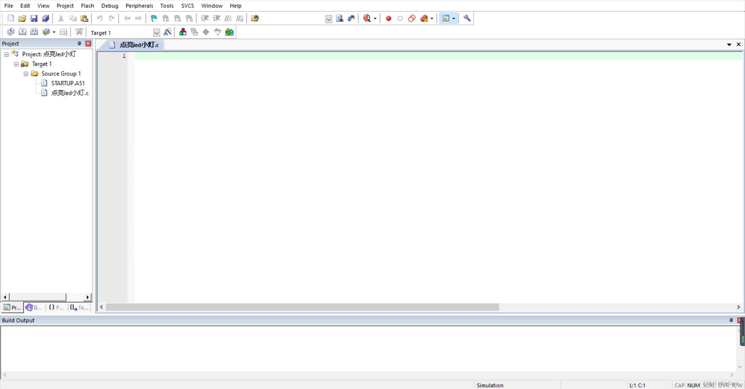The image size is (745, 389).
Task: Insert a bookmark with the blue flag icon
Action: click(x=154, y=18)
